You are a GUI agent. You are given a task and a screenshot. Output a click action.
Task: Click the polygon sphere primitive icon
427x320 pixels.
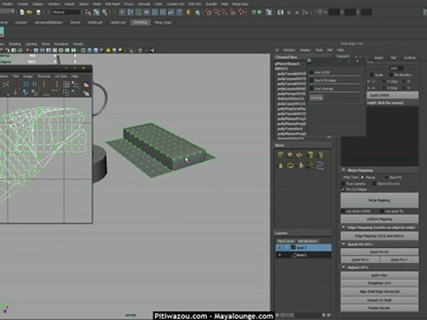coord(290,155)
